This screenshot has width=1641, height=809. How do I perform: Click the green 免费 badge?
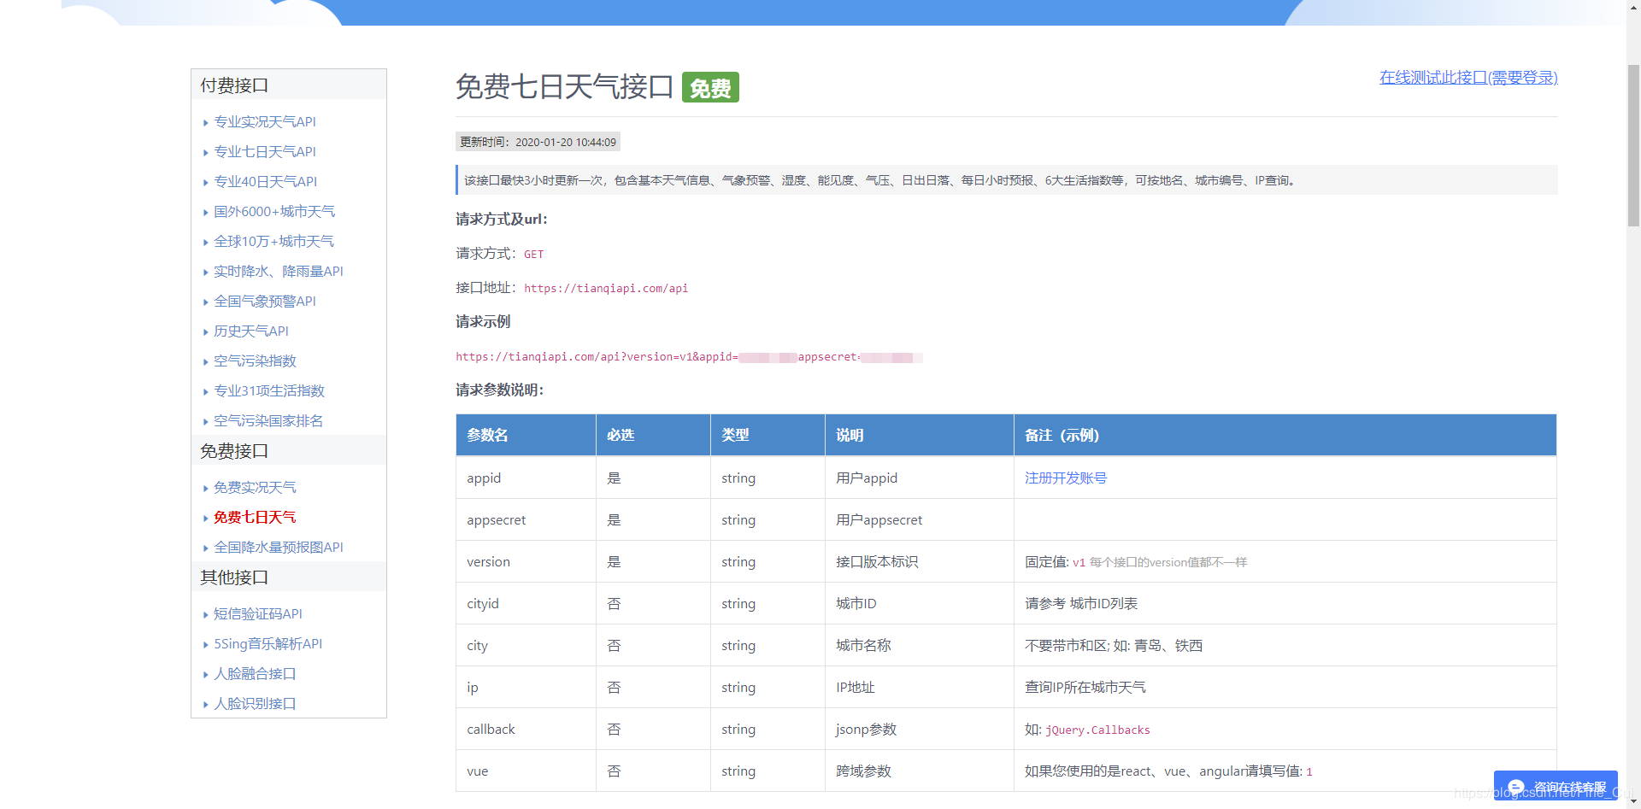tap(710, 87)
